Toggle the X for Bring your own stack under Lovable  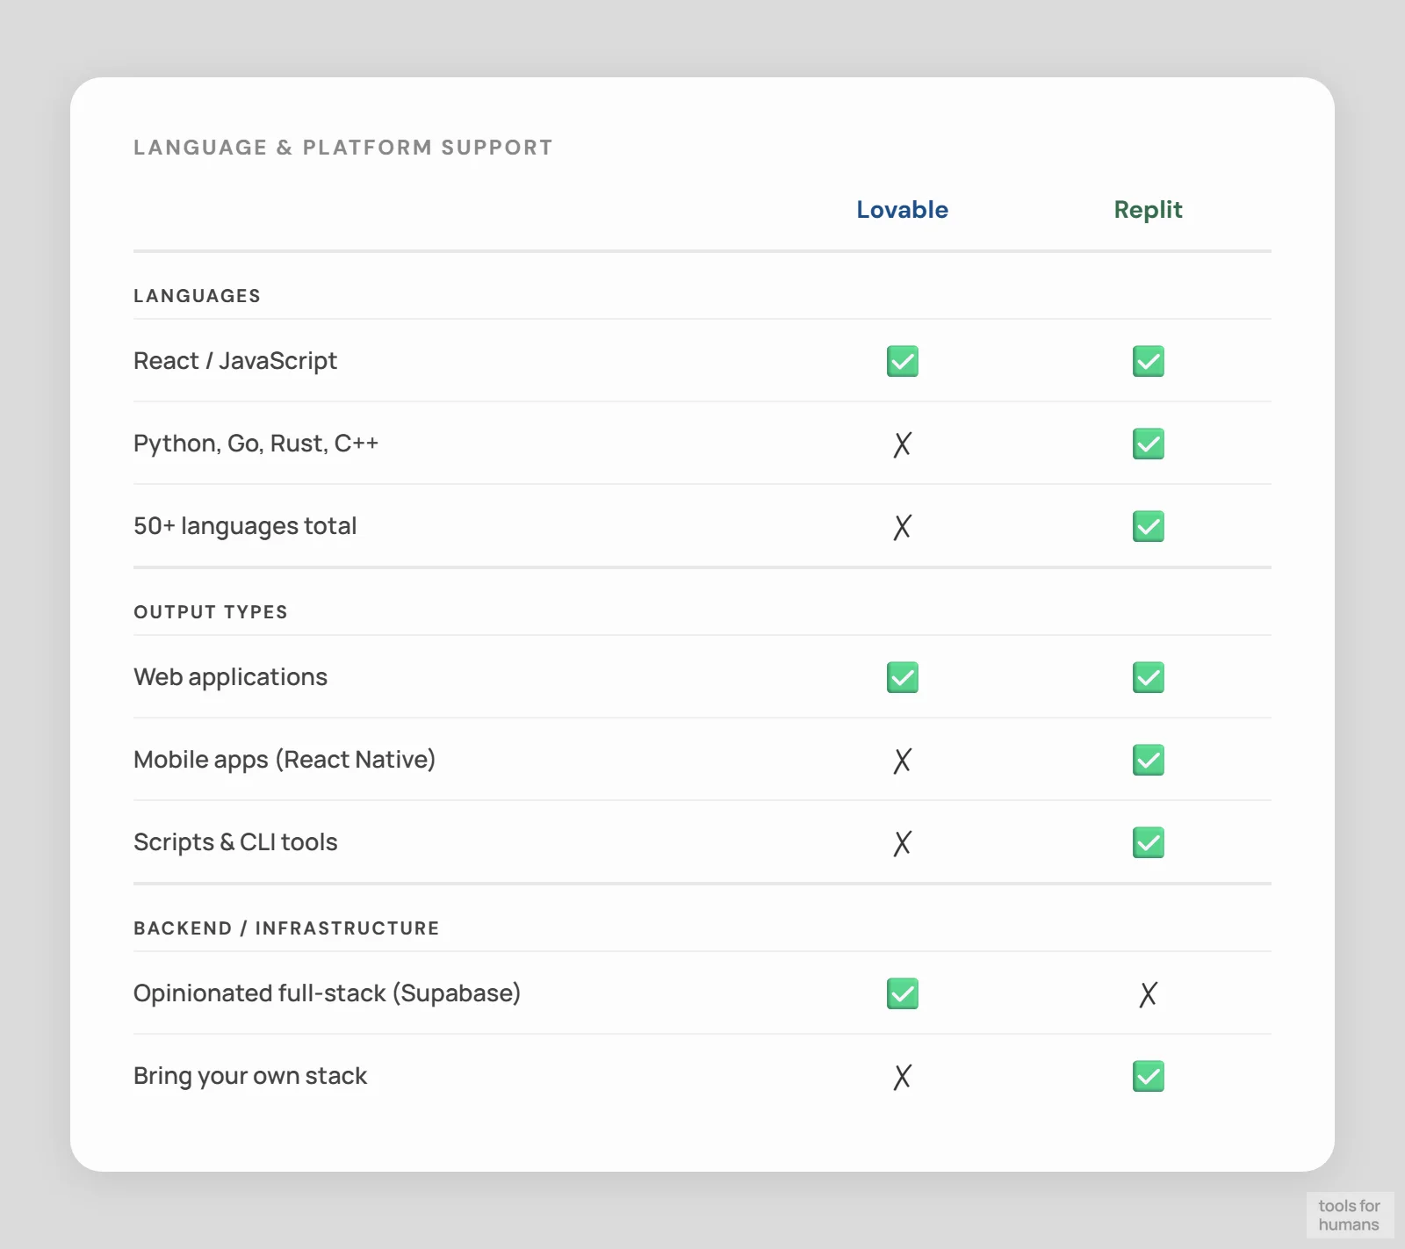[x=902, y=1075]
